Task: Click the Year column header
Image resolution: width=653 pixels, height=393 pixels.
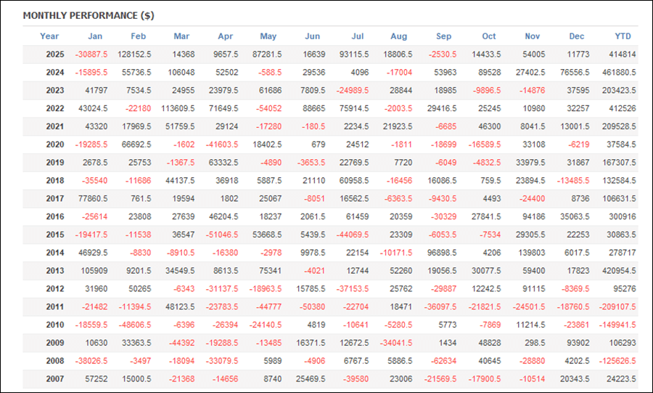Action: (49, 36)
